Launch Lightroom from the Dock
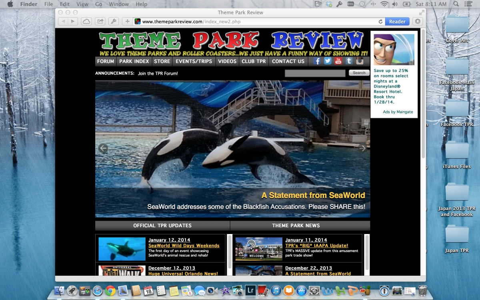This screenshot has height=300, width=480. [251, 291]
